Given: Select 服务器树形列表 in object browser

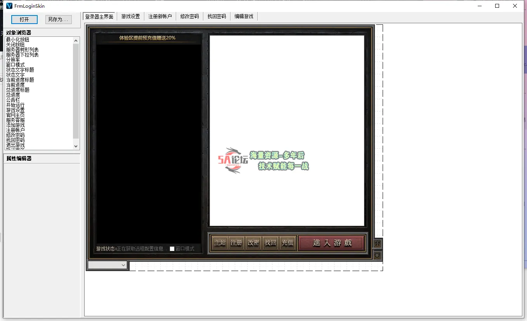Looking at the screenshot, I should 23,50.
